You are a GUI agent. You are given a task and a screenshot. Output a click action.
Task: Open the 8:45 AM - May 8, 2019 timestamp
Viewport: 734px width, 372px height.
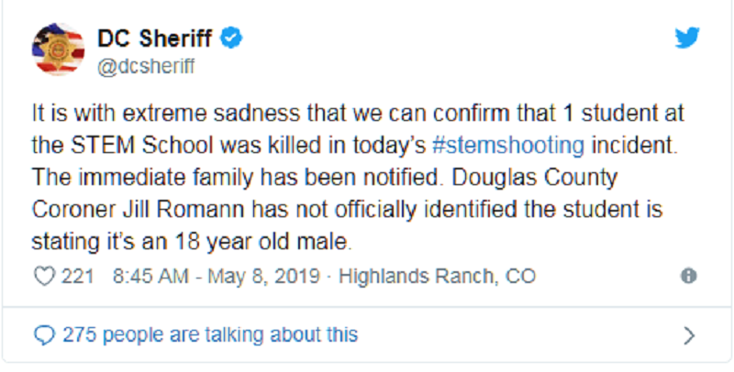click(217, 276)
